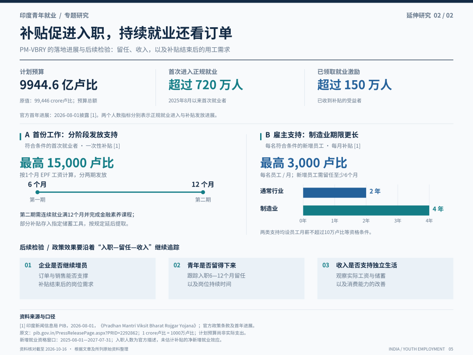Click the note '2025年8月以来首次就业者'
This screenshot has height=355, width=473.
click(x=197, y=101)
